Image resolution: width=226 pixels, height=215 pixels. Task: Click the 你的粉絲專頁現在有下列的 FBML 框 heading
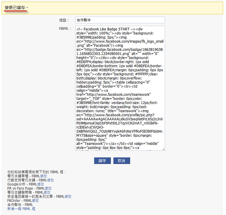37,172
